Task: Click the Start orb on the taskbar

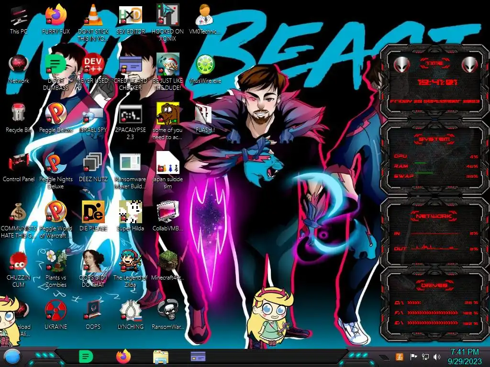Action: 12,357
